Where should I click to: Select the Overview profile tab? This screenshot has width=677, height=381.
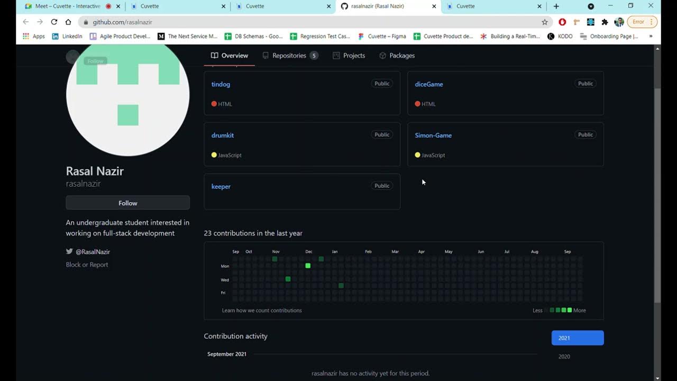coord(229,56)
